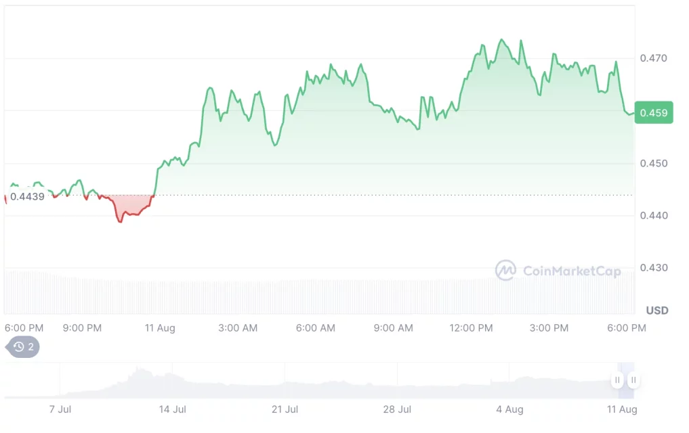Click the CoinMarketCap watermark text

[x=572, y=271]
